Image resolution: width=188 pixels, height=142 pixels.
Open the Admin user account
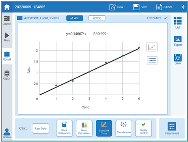[7, 133]
